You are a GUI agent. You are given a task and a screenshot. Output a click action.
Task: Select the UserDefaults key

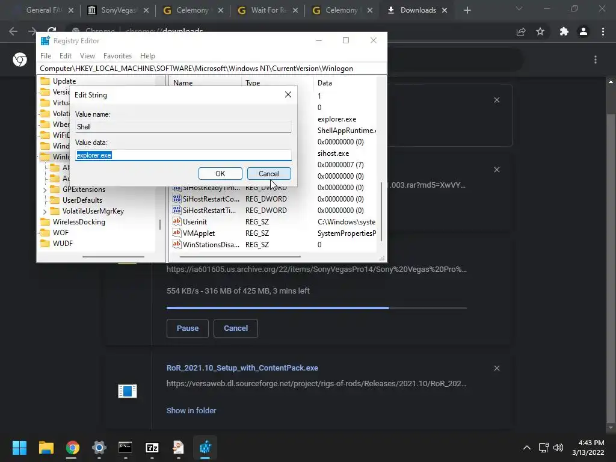click(82, 200)
